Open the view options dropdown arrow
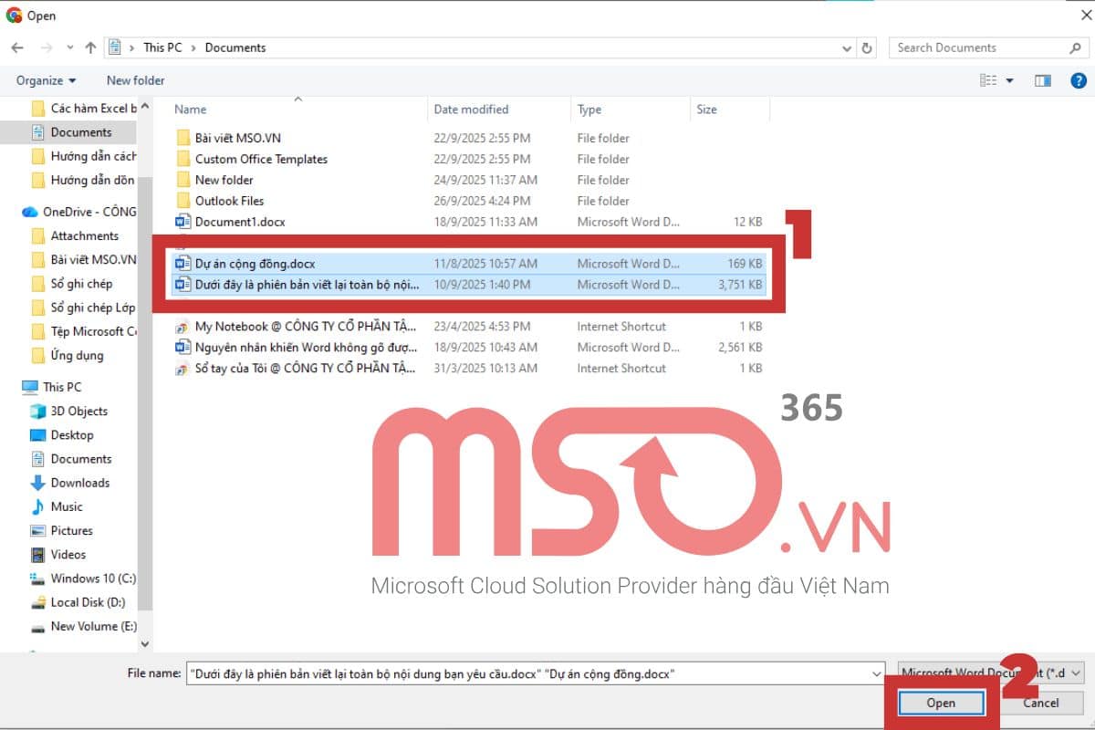Screen dimensions: 1095x730 1009,80
